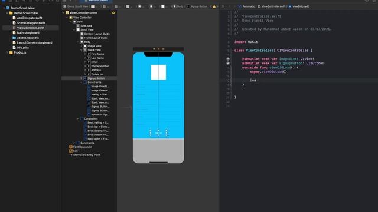The width and height of the screenshot is (378, 212).
Task: Close the assistant editor pane
Action: 223,6
